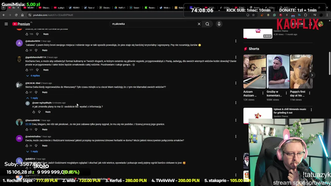The image size is (331, 186).
Task: Open 2:33:57 Vanille's Theme video thumbnail
Action: 258,33
